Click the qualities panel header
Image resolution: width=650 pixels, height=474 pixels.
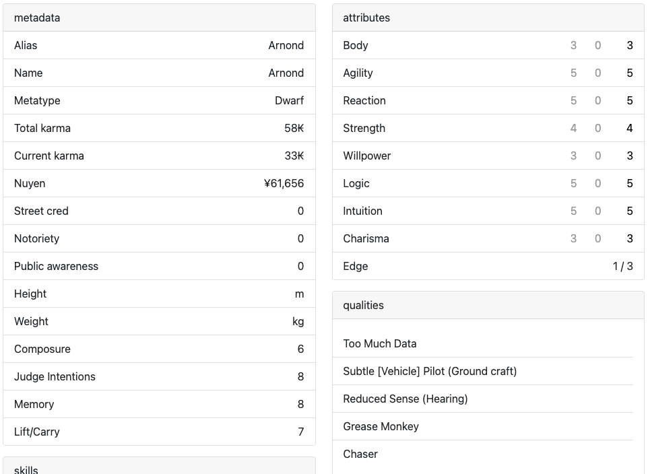coord(488,305)
